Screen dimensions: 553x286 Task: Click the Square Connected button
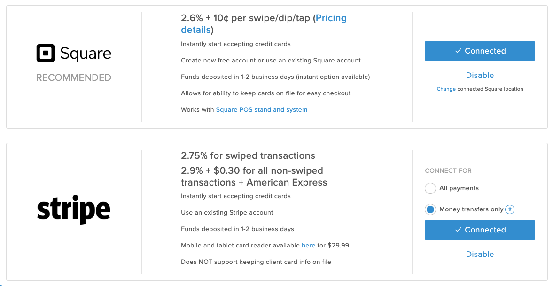tap(480, 51)
